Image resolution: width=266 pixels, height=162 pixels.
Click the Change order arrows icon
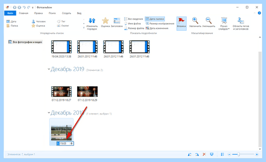coord(92,21)
